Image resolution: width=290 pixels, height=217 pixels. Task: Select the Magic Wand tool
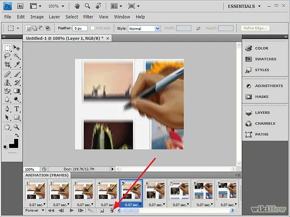point(16,56)
